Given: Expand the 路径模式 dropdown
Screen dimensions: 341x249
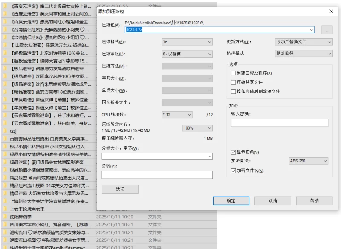Looking at the screenshot, I should (x=303, y=54).
